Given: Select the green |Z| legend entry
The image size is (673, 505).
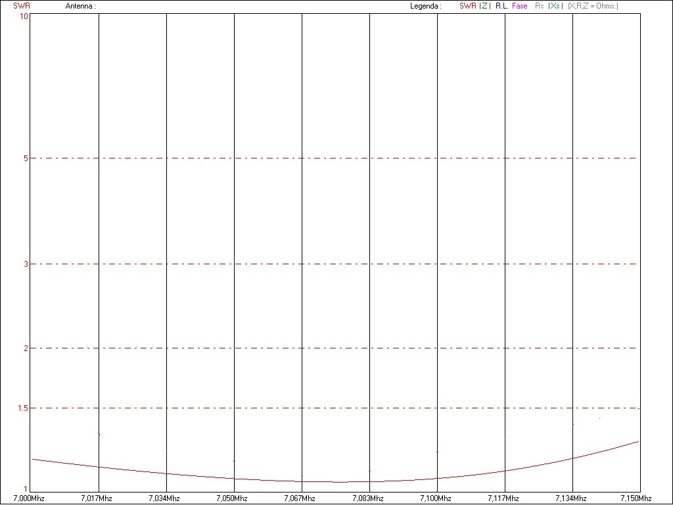Looking at the screenshot, I should click(484, 6).
